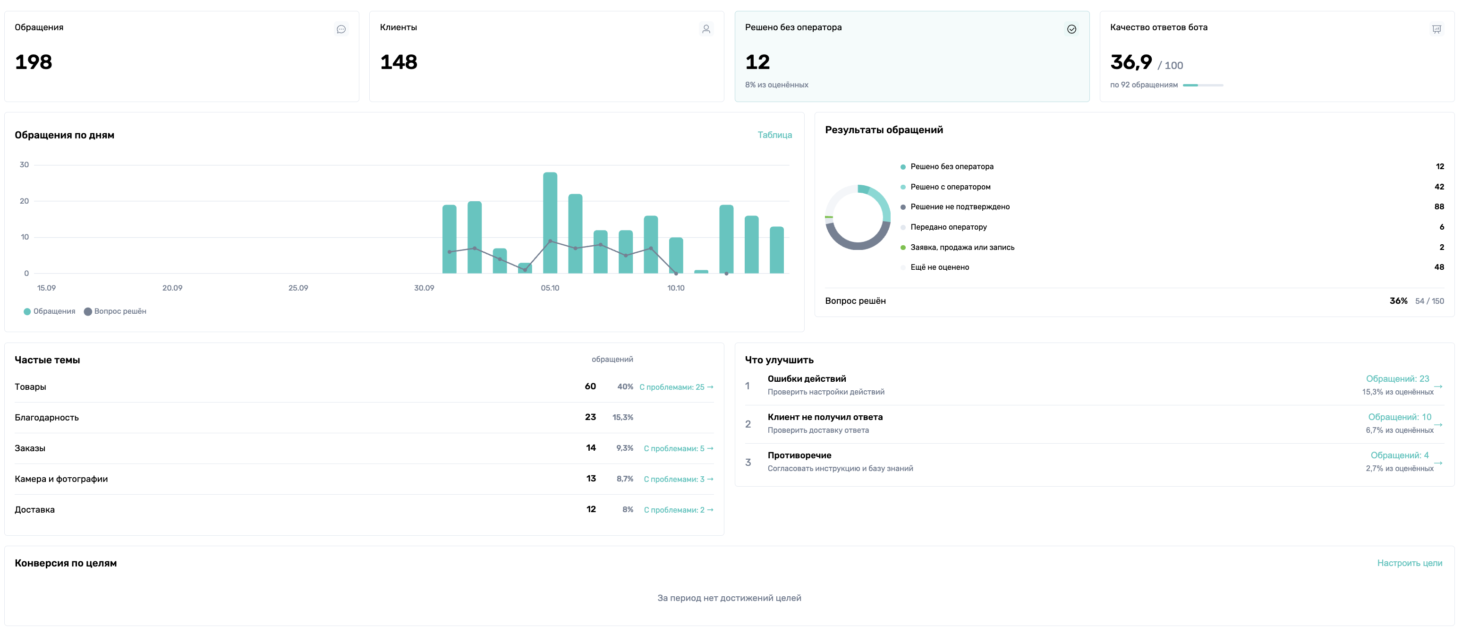The width and height of the screenshot is (1462, 635).
Task: Click the Доставка topic row
Action: pos(364,509)
